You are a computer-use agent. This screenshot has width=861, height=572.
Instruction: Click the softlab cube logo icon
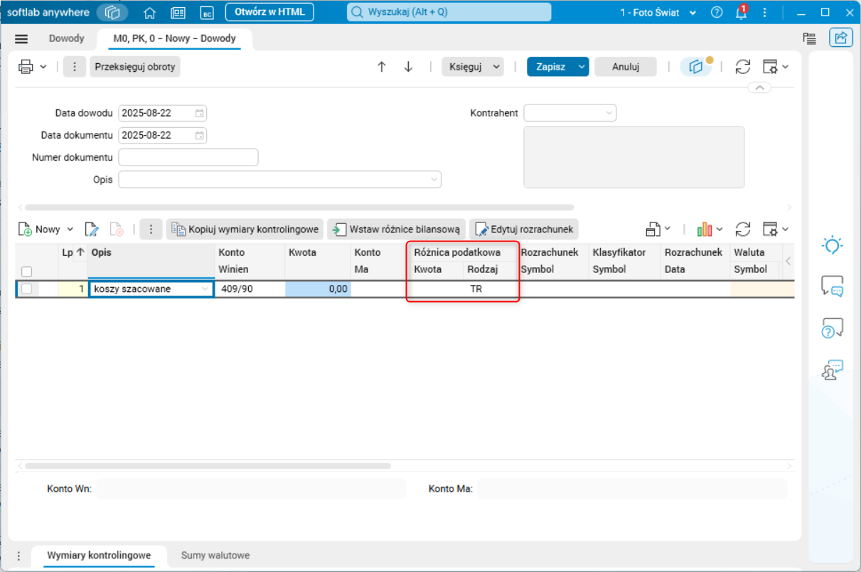tap(112, 12)
